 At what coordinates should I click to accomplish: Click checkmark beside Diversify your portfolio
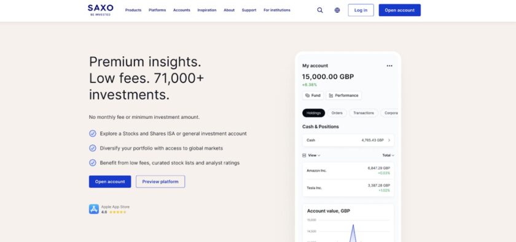point(93,148)
